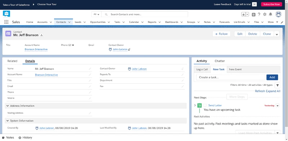288x141 pixels.
Task: Switch to the Chatter tab
Action: tap(220, 61)
